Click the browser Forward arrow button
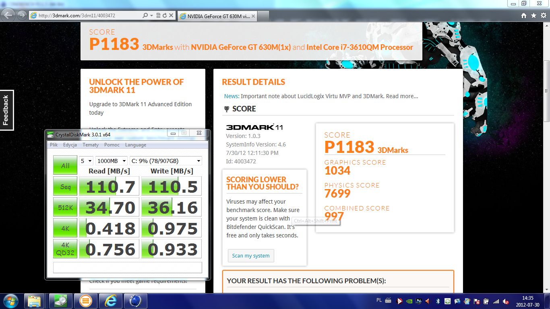Image resolution: width=550 pixels, height=309 pixels. pyautogui.click(x=21, y=15)
